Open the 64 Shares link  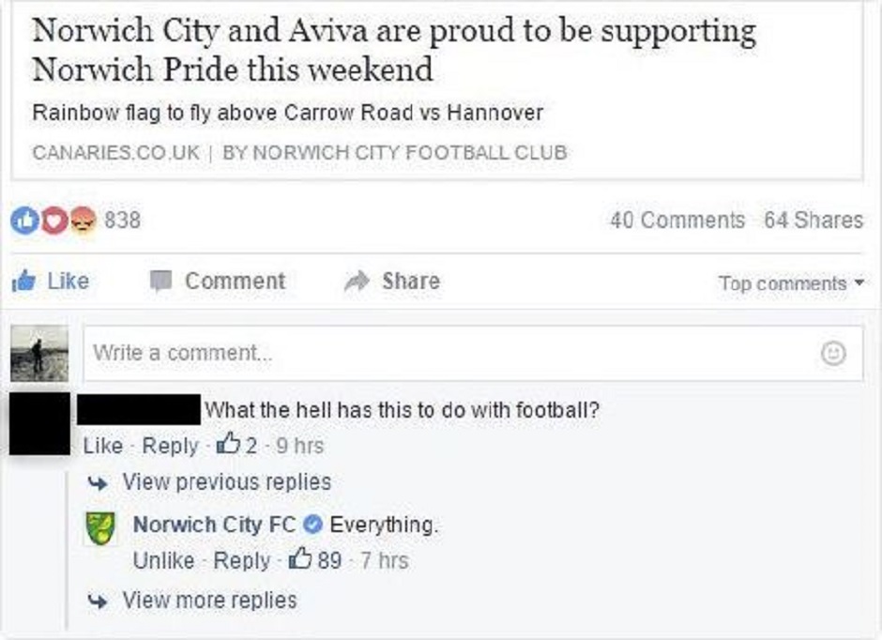click(x=813, y=221)
